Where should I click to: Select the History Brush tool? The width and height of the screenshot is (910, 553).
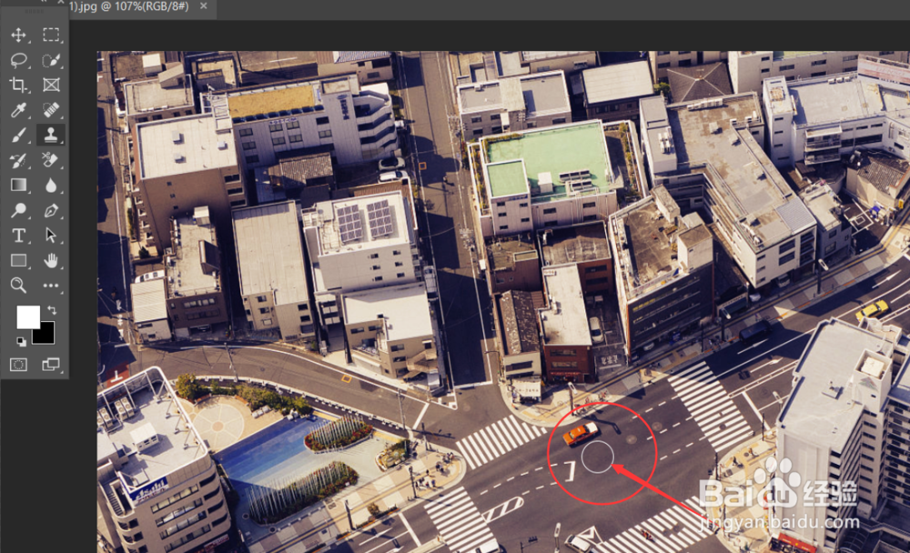tap(18, 160)
